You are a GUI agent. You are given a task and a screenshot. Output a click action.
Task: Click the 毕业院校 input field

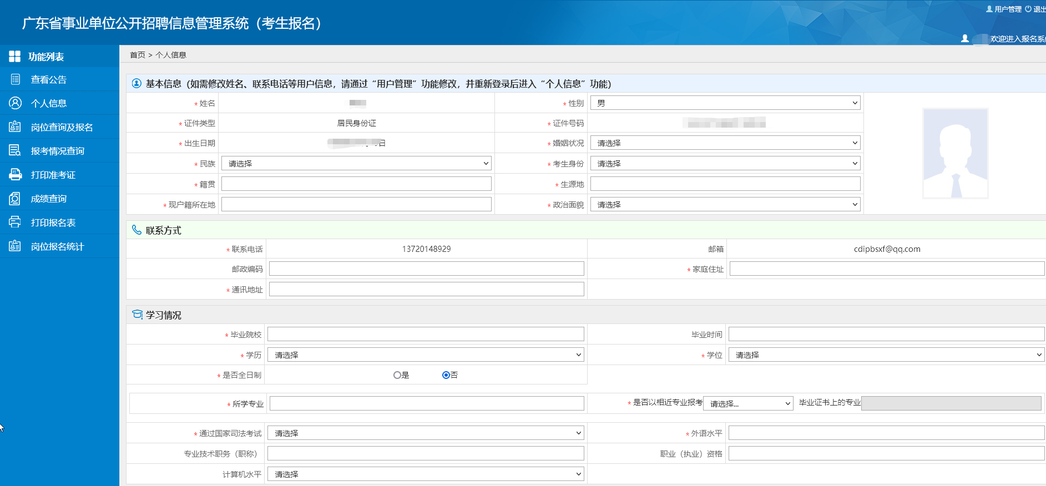425,335
